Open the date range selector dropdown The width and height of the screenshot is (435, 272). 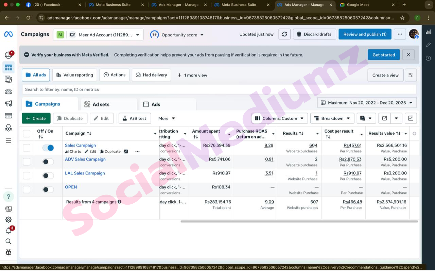367,102
